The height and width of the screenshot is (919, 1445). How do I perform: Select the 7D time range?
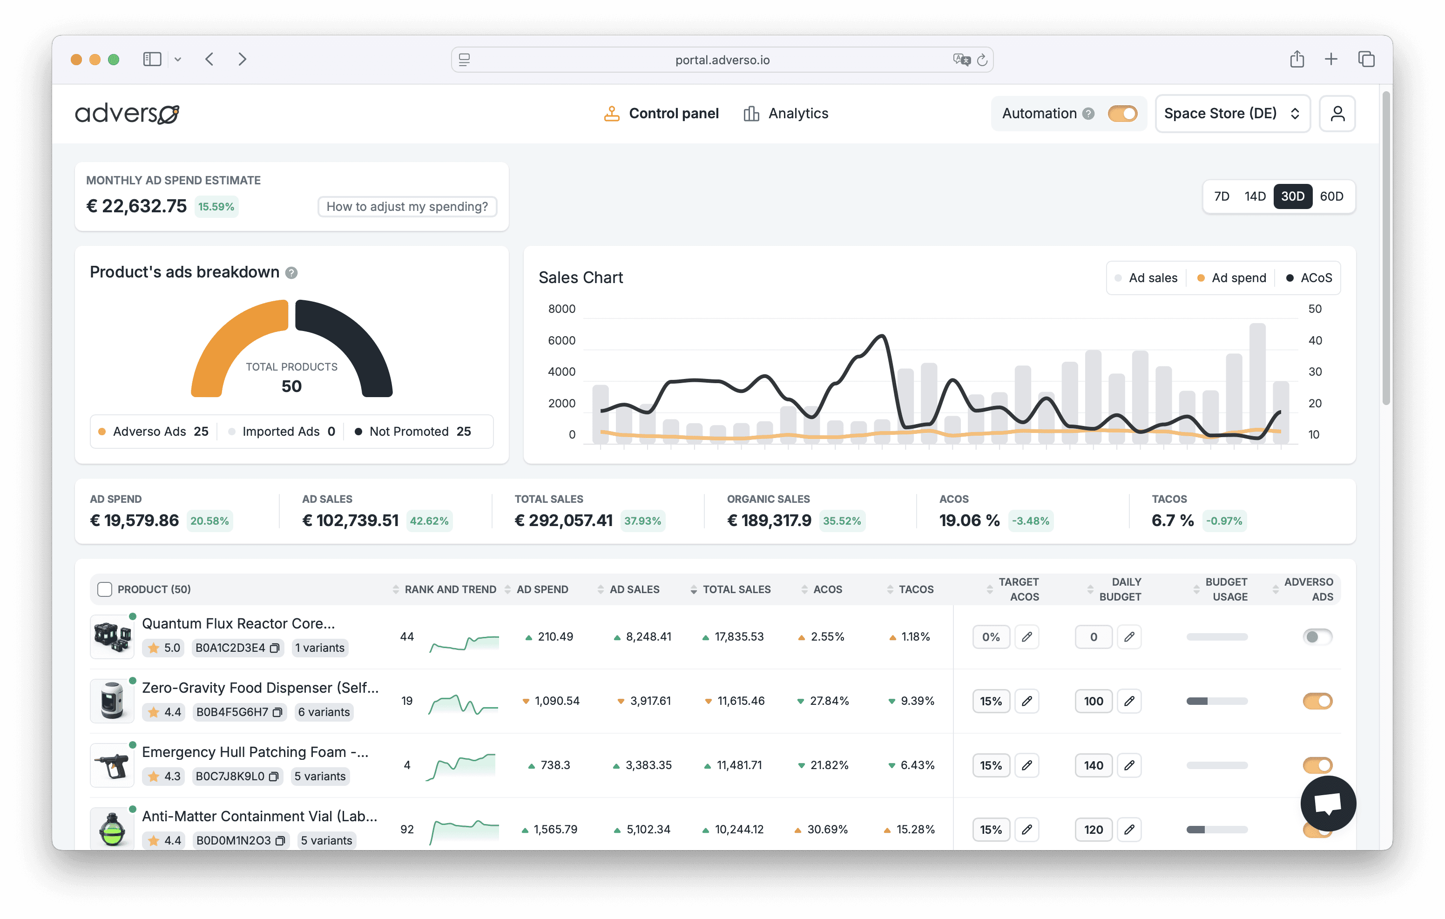coord(1222,196)
